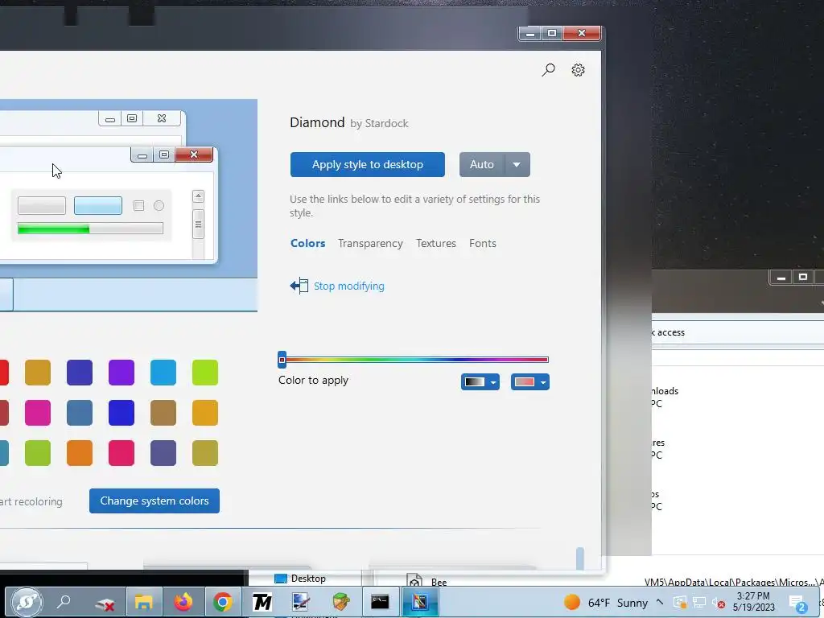Switch to the Transparency tab
Image resolution: width=824 pixels, height=618 pixels.
click(370, 243)
